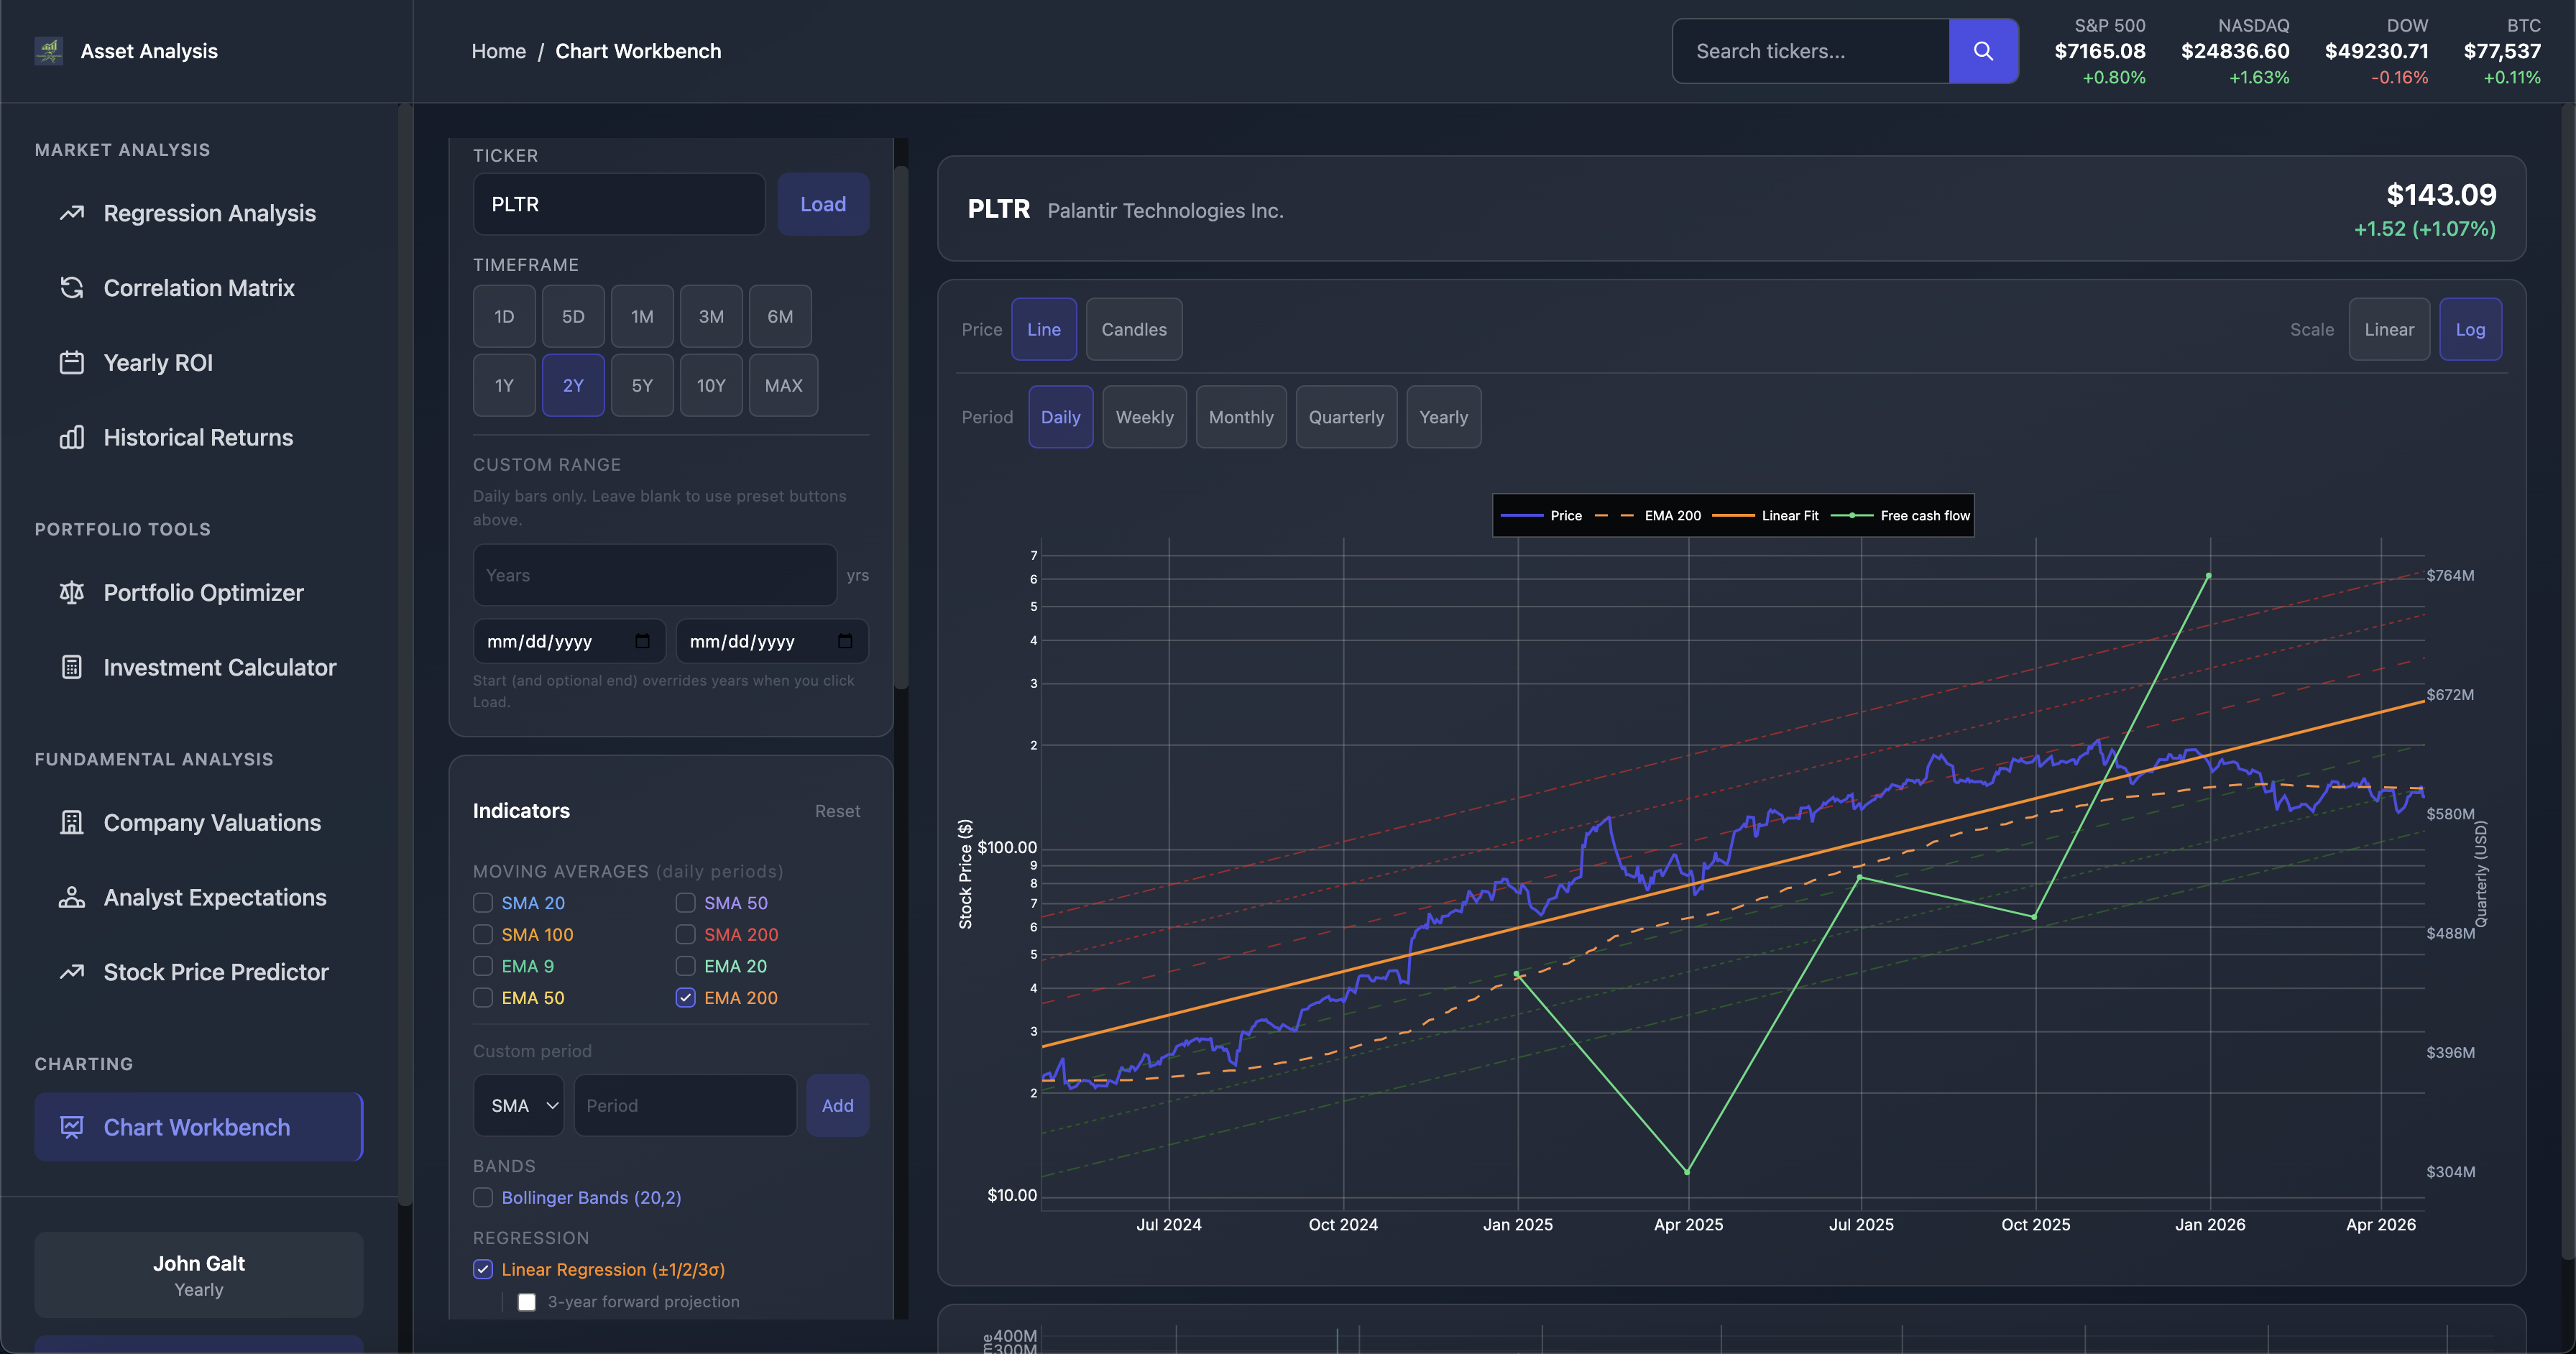Click the Chart Workbench presentation icon
The image size is (2576, 1354).
[72, 1127]
